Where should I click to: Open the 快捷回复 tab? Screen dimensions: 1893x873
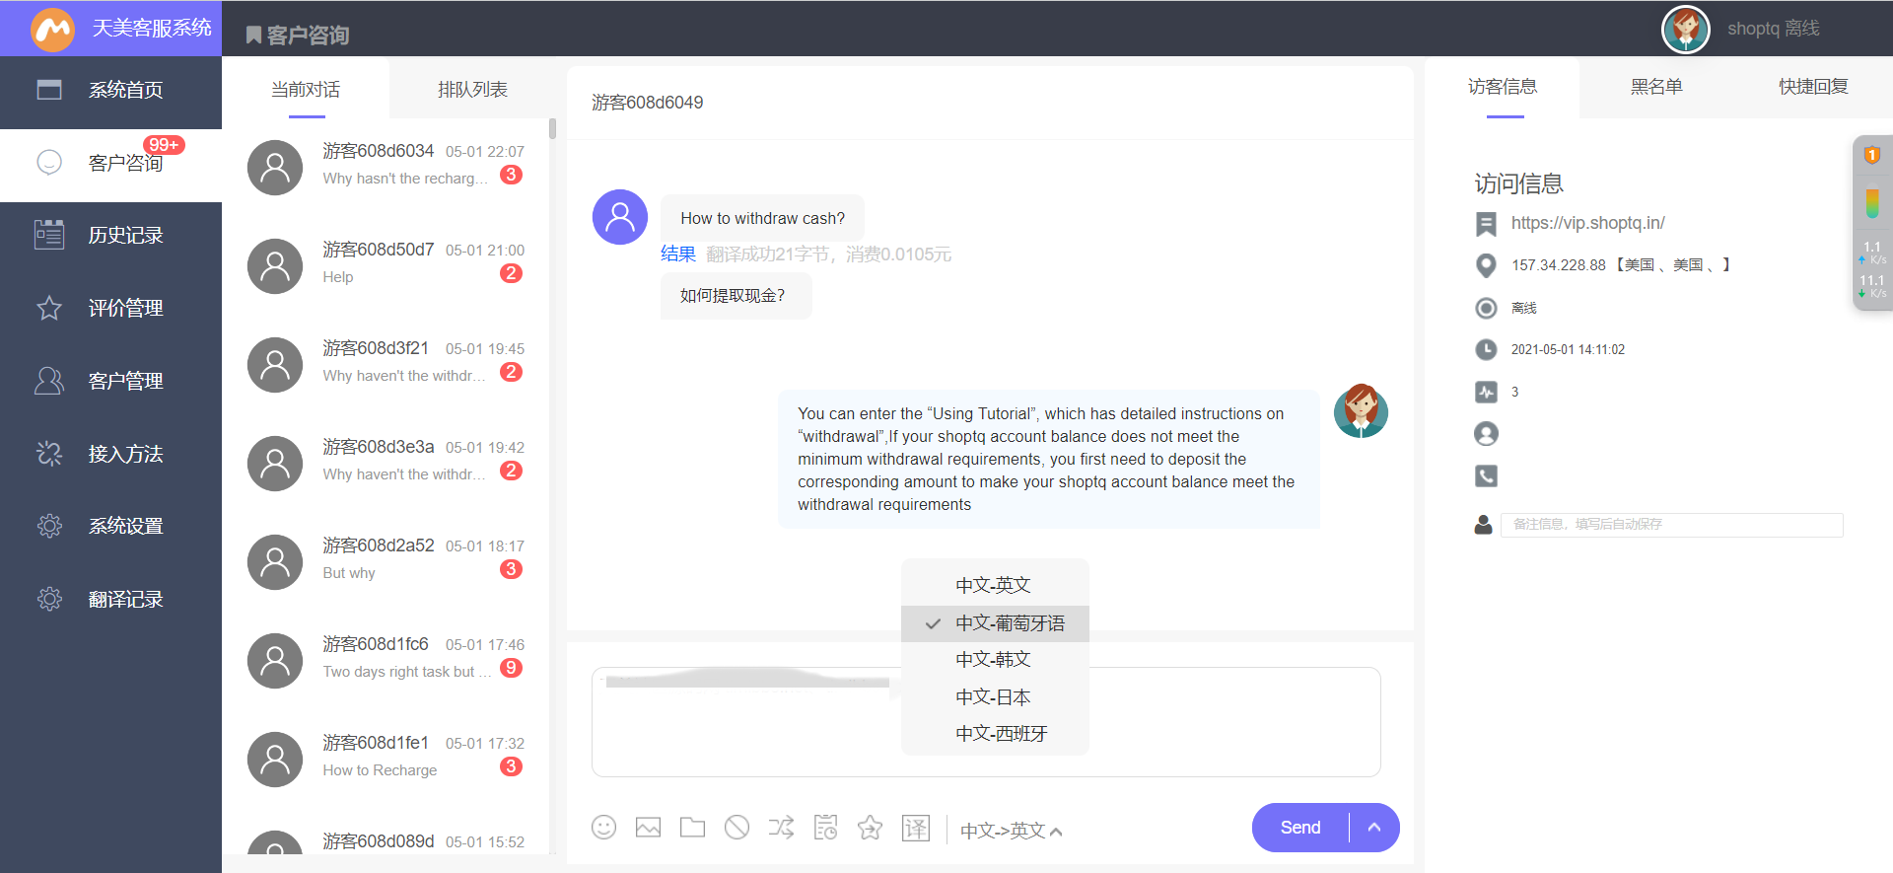click(1812, 87)
